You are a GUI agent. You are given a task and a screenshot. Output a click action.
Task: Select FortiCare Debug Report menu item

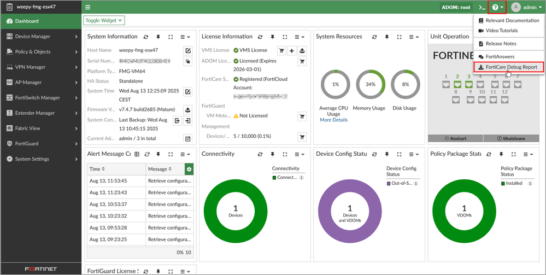coord(508,67)
